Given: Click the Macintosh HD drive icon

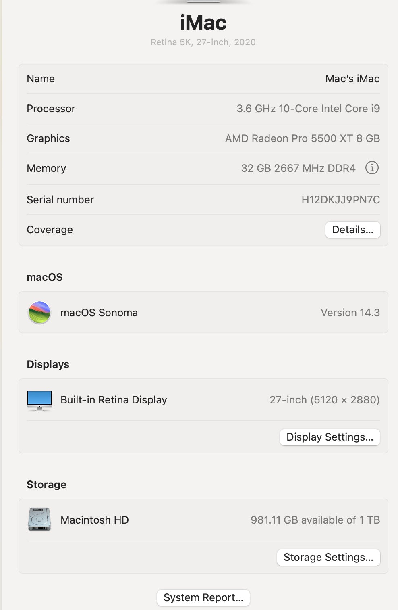Looking at the screenshot, I should pyautogui.click(x=39, y=519).
